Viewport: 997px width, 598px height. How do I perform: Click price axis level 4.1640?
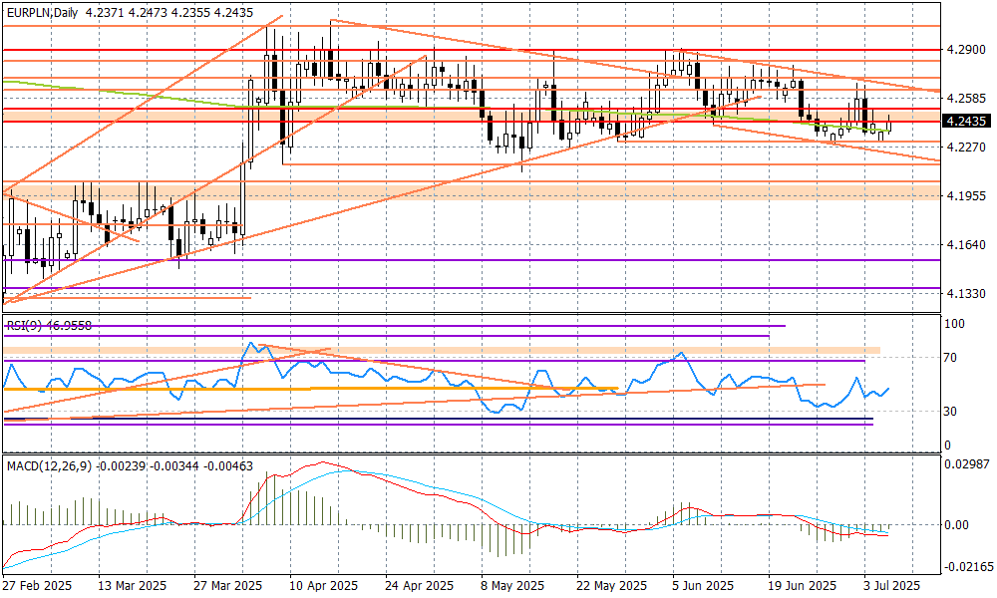(966, 245)
